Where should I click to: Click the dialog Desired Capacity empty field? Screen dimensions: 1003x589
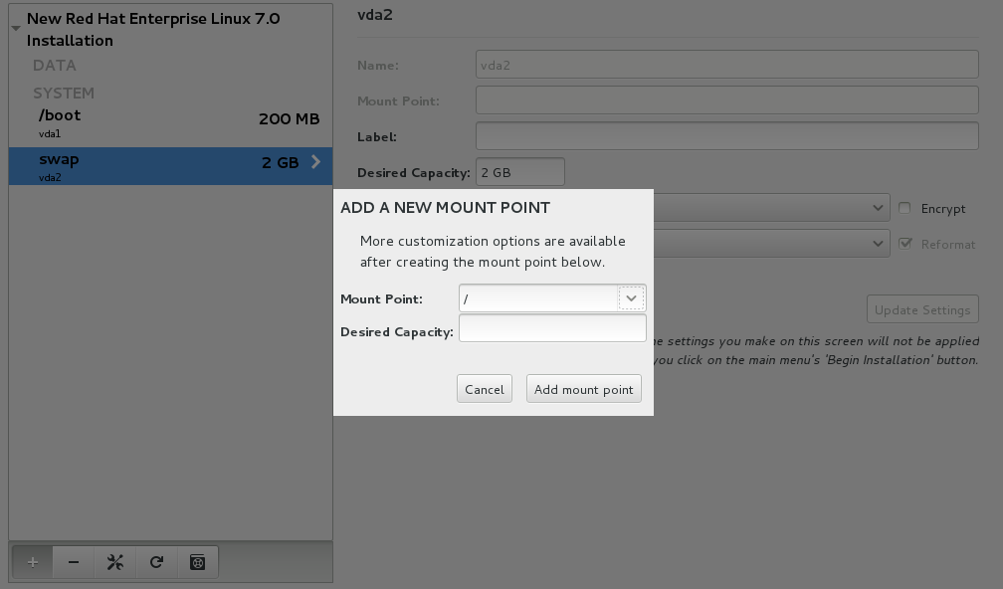(x=552, y=328)
